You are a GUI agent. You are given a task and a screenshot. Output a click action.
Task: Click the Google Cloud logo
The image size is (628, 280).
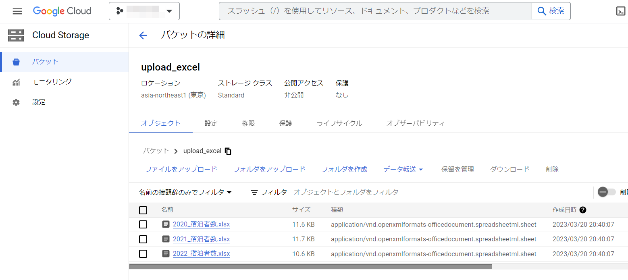[62, 11]
